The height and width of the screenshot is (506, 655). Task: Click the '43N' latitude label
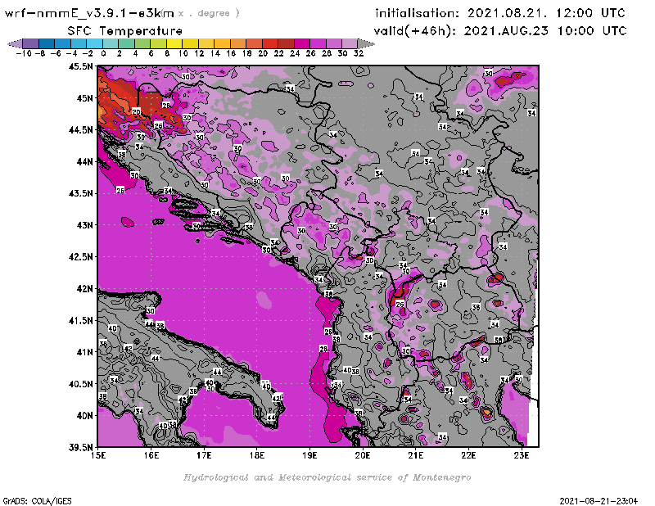point(85,225)
